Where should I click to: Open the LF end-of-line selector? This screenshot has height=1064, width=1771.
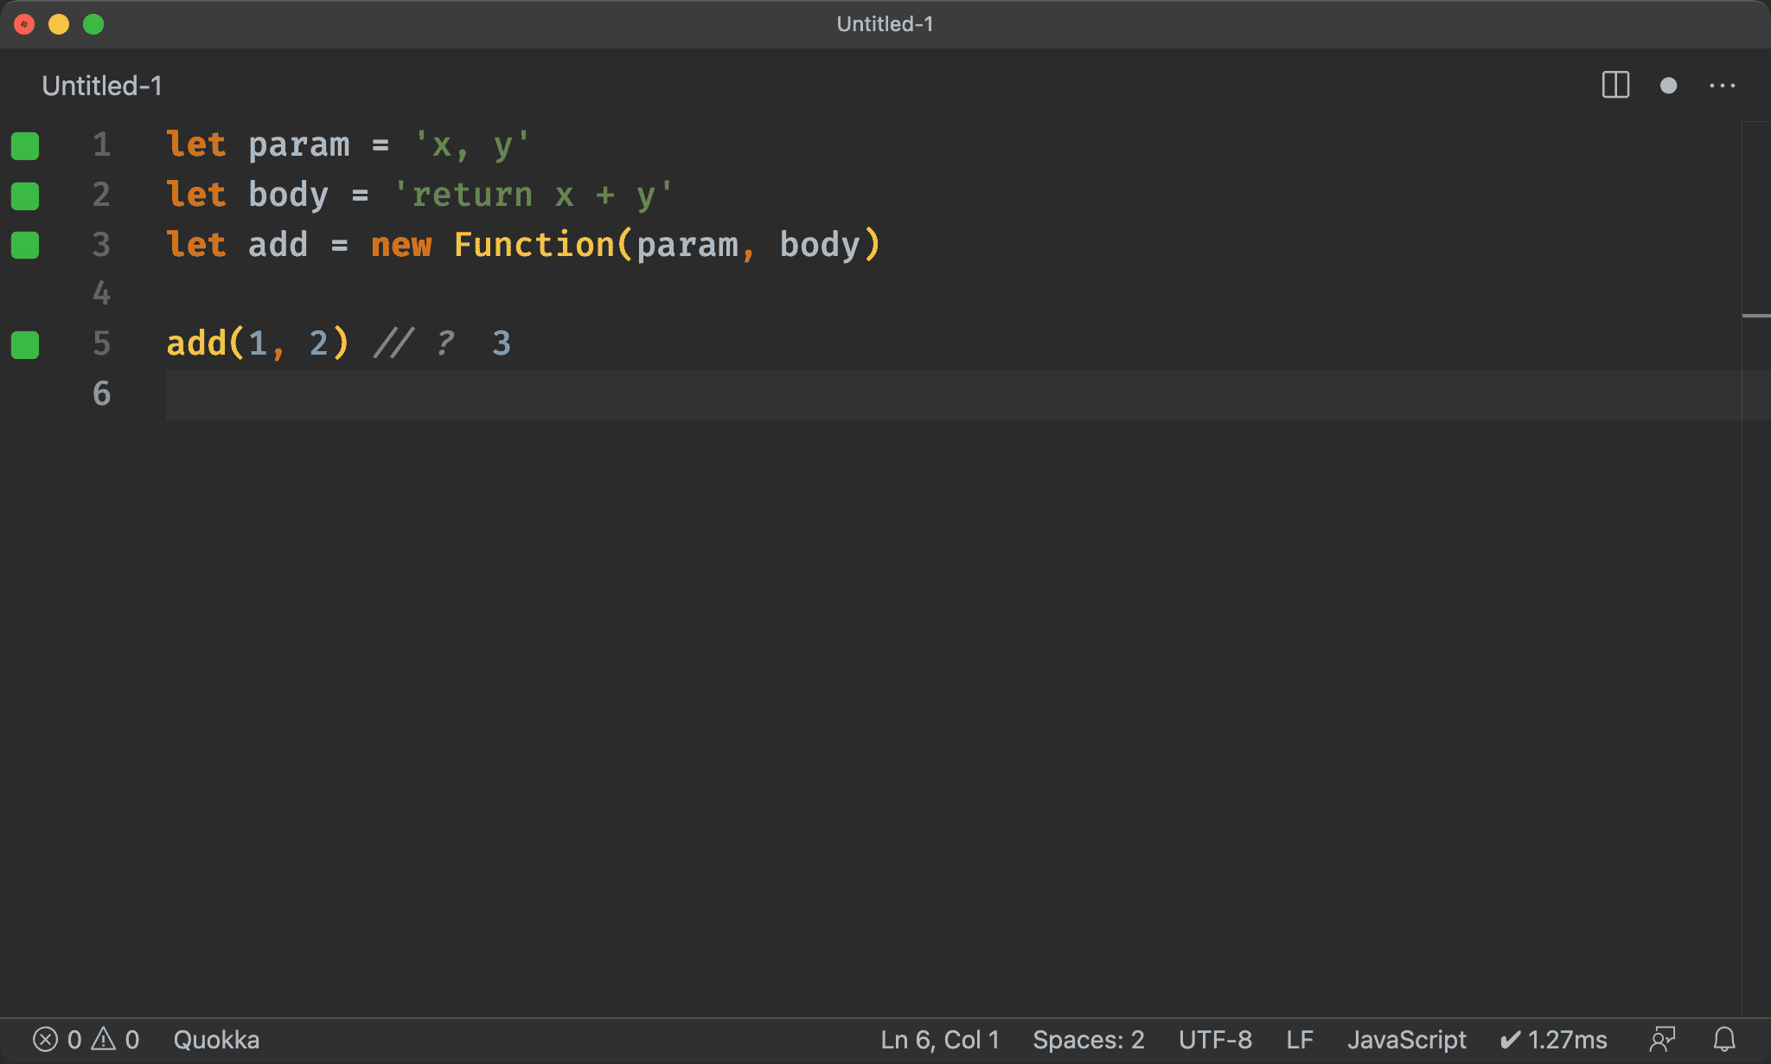[x=1299, y=1039]
